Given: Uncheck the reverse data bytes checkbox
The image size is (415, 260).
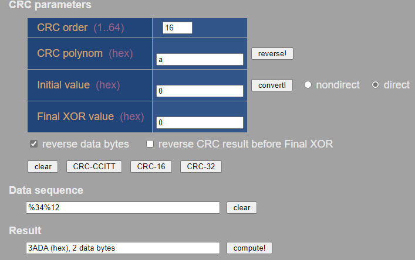Looking at the screenshot, I should [34, 144].
